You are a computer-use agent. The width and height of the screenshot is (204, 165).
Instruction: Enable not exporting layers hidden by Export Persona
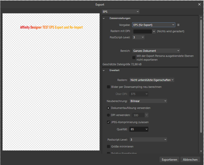[134, 58]
